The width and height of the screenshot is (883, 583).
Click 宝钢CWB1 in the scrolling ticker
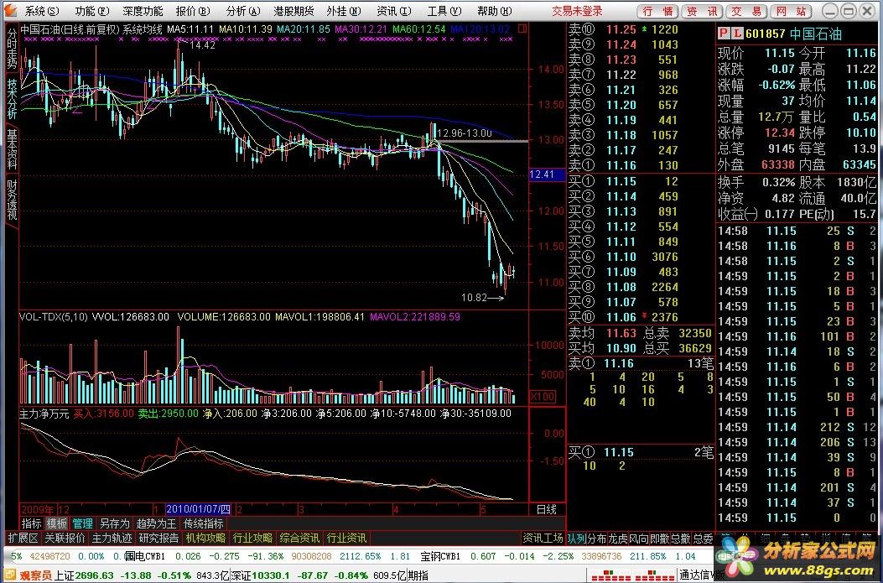[441, 556]
